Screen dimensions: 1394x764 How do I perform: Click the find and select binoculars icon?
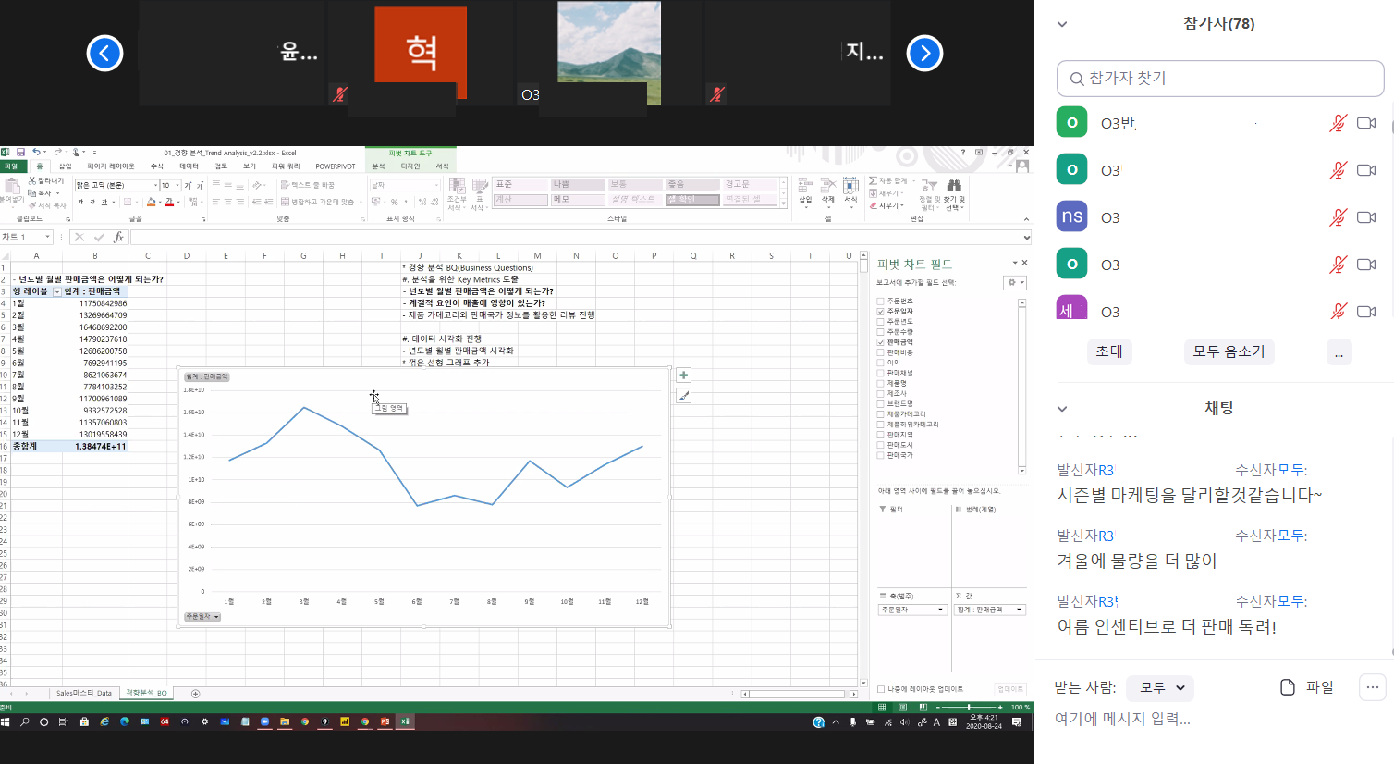955,185
